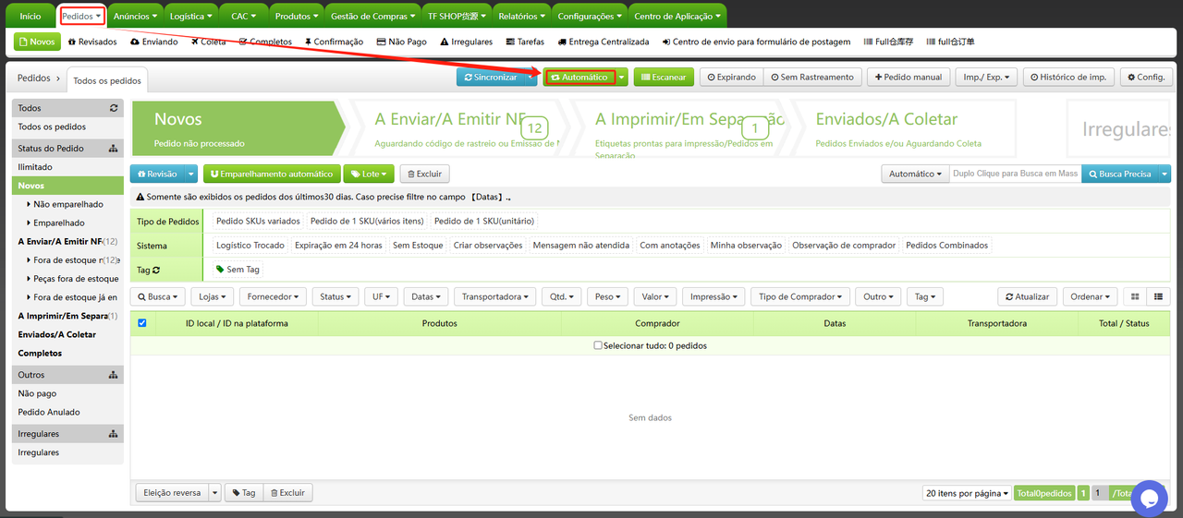
Task: Click the Pedido manual button
Action: coord(908,78)
